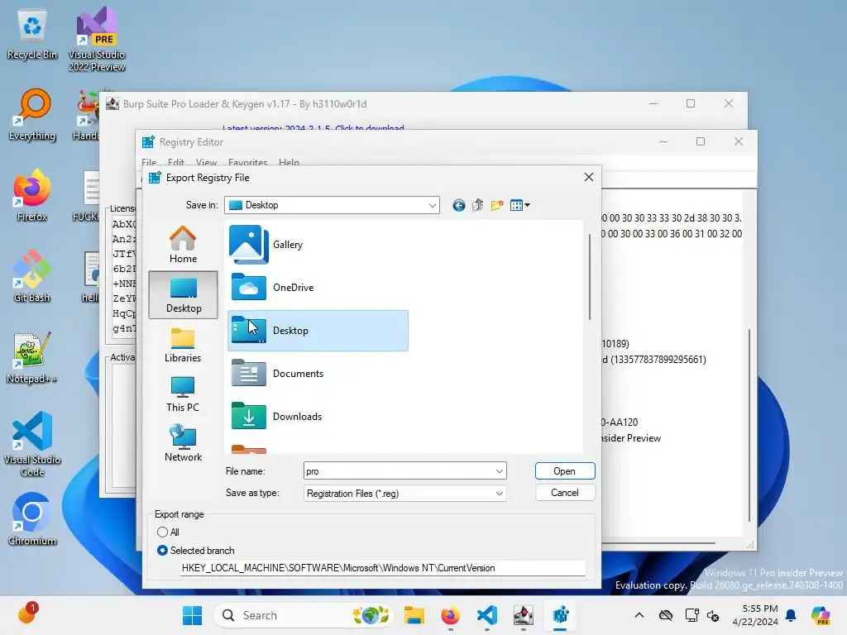
Task: Select Network in the places sidebar
Action: pyautogui.click(x=183, y=444)
